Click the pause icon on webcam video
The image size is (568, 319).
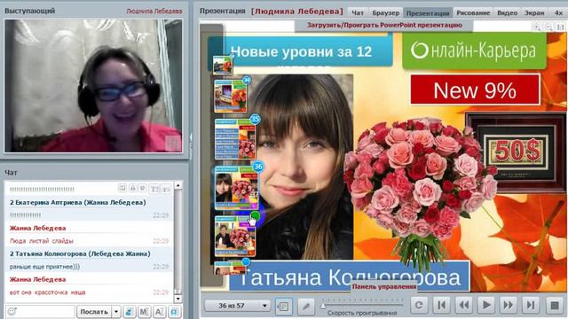pos(173,144)
